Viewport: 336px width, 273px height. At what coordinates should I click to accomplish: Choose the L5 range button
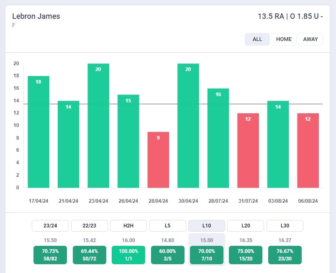coord(167,226)
